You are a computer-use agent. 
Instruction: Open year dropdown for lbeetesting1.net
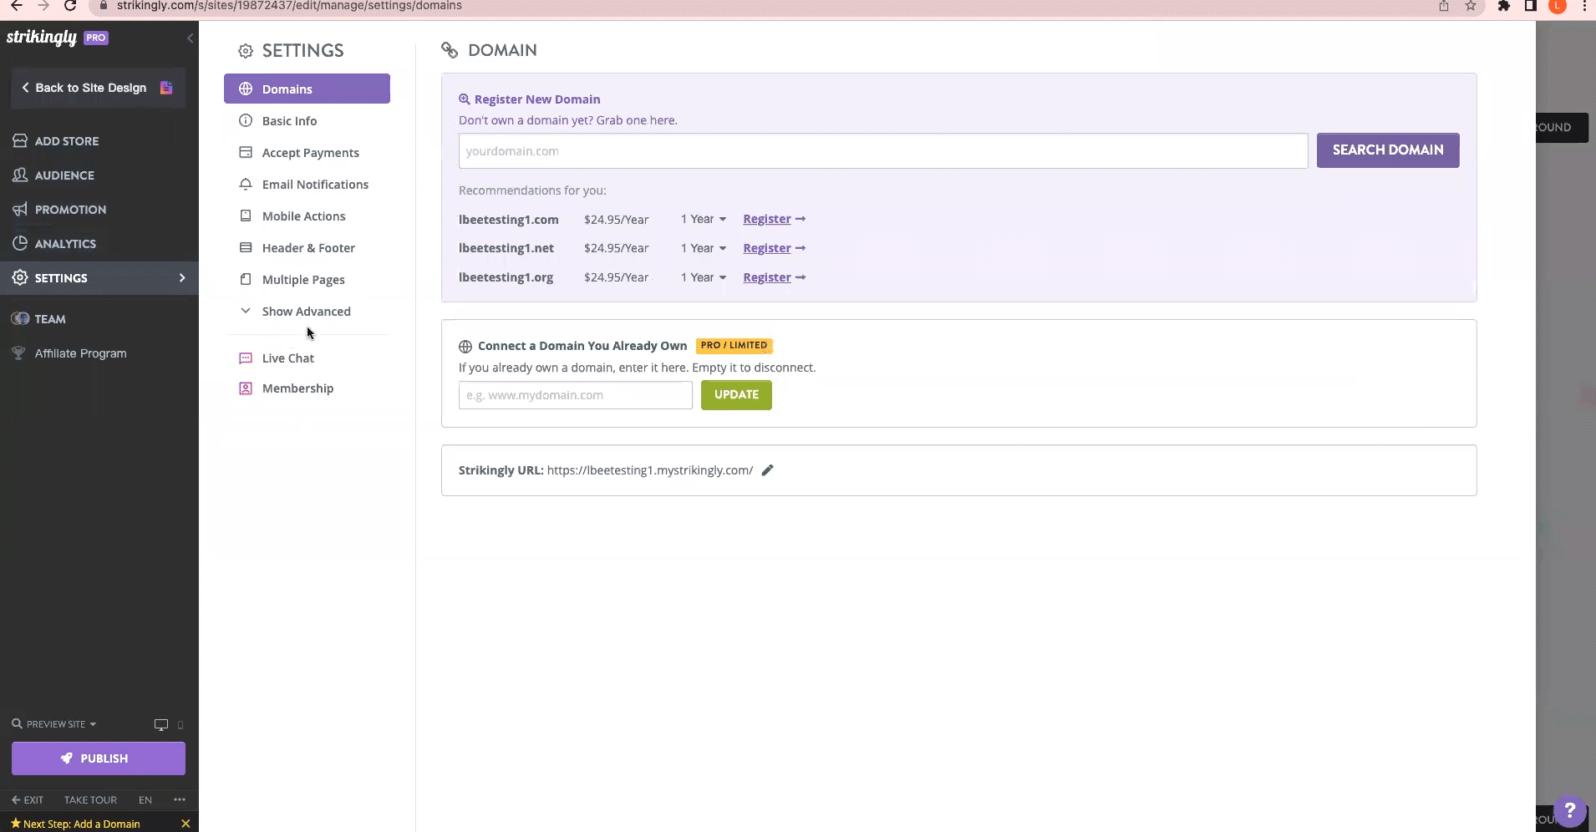(x=704, y=248)
